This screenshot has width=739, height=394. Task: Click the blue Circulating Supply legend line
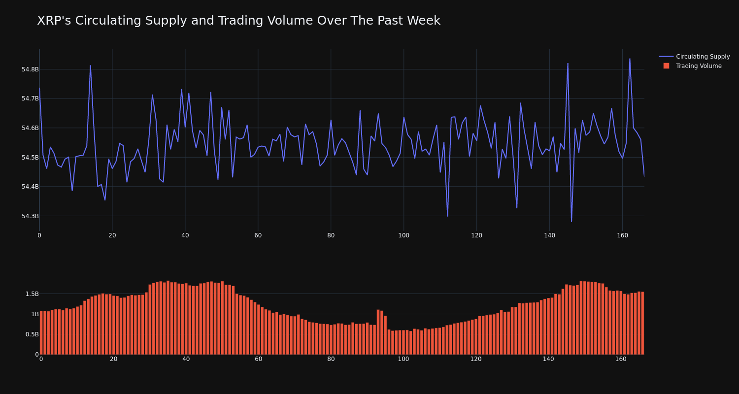click(666, 57)
